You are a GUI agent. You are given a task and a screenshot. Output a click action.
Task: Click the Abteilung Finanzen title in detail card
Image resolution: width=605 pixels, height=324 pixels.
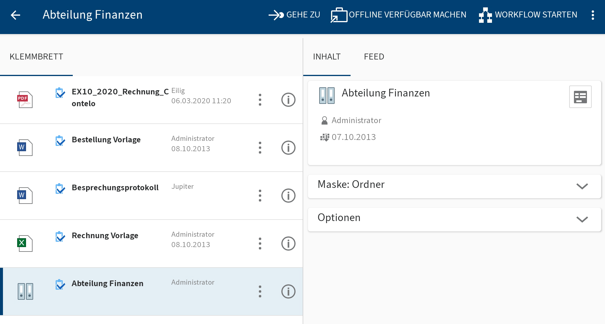pos(386,93)
